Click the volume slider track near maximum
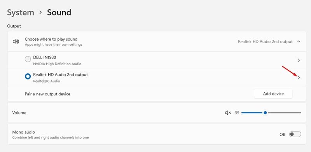This screenshot has width=311, height=152. click(x=299, y=113)
